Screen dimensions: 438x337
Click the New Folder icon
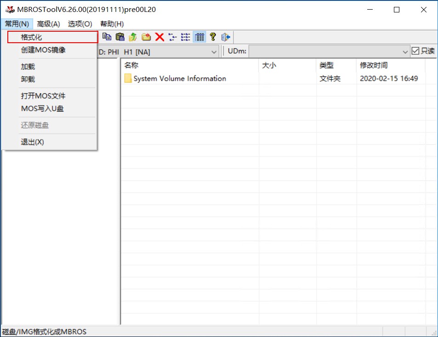coord(146,37)
